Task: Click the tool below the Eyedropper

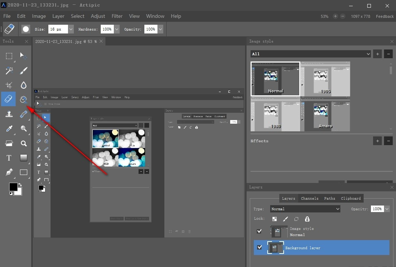Action: click(9, 143)
